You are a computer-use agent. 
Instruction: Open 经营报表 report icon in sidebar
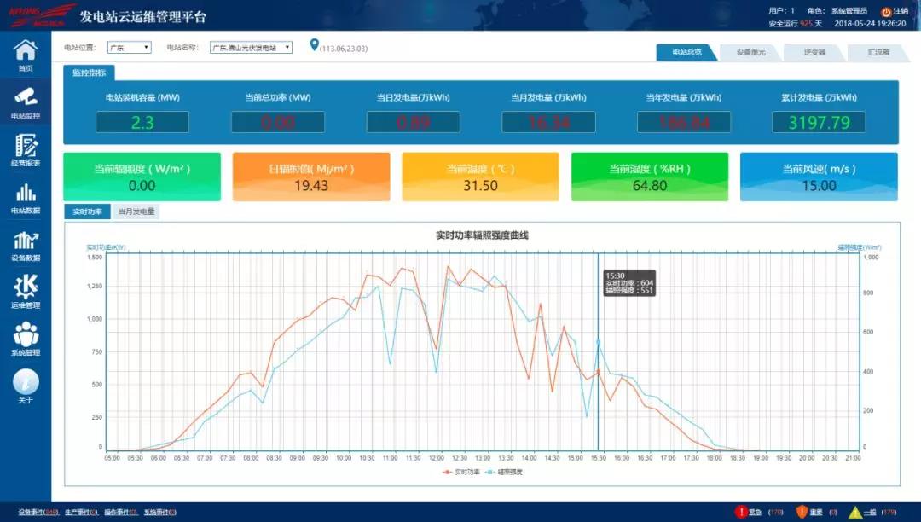click(26, 145)
